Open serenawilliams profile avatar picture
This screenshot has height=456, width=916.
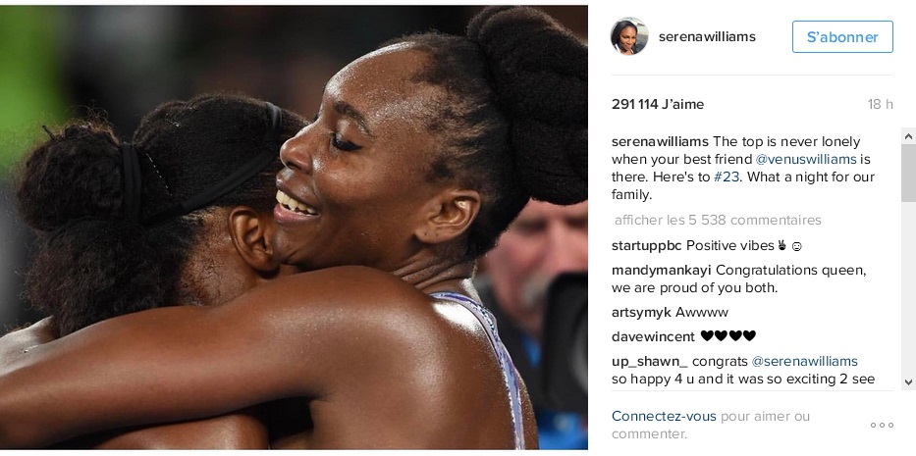pyautogui.click(x=629, y=36)
